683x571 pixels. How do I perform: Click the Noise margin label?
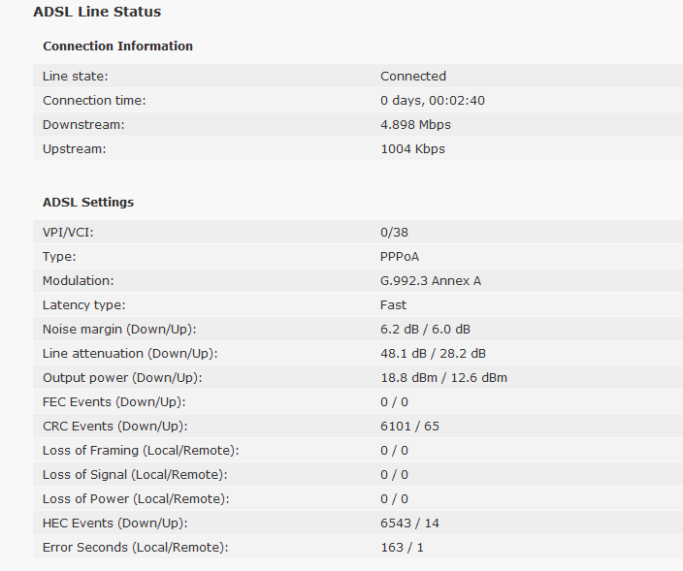pyautogui.click(x=119, y=330)
